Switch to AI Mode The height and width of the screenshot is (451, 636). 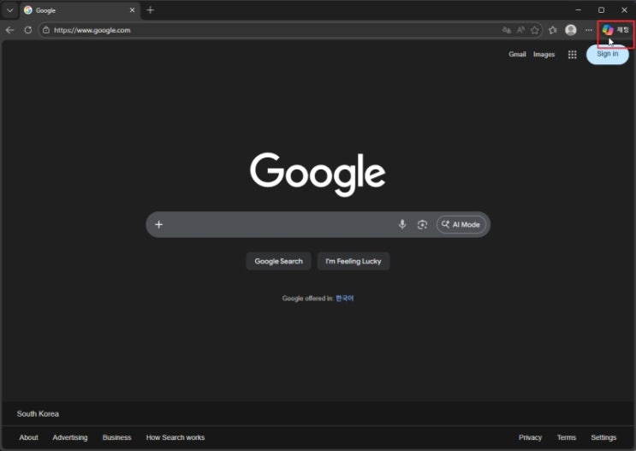pyautogui.click(x=461, y=224)
